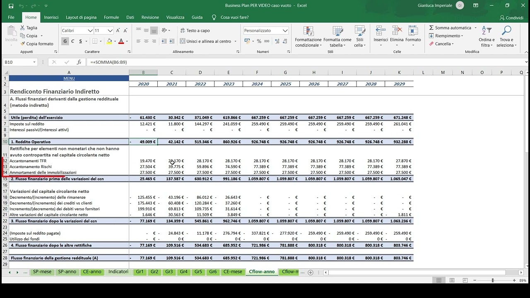Open Stili cella gallery
This screenshot has width=530, height=298.
click(359, 36)
